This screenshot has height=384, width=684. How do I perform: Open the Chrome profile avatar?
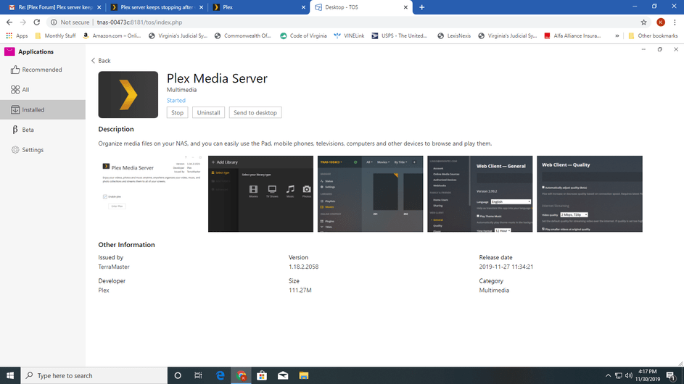coord(661,22)
